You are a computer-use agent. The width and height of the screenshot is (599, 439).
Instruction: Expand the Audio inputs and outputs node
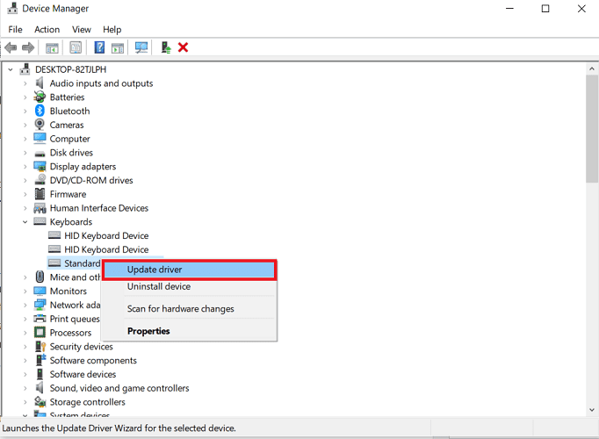click(25, 83)
